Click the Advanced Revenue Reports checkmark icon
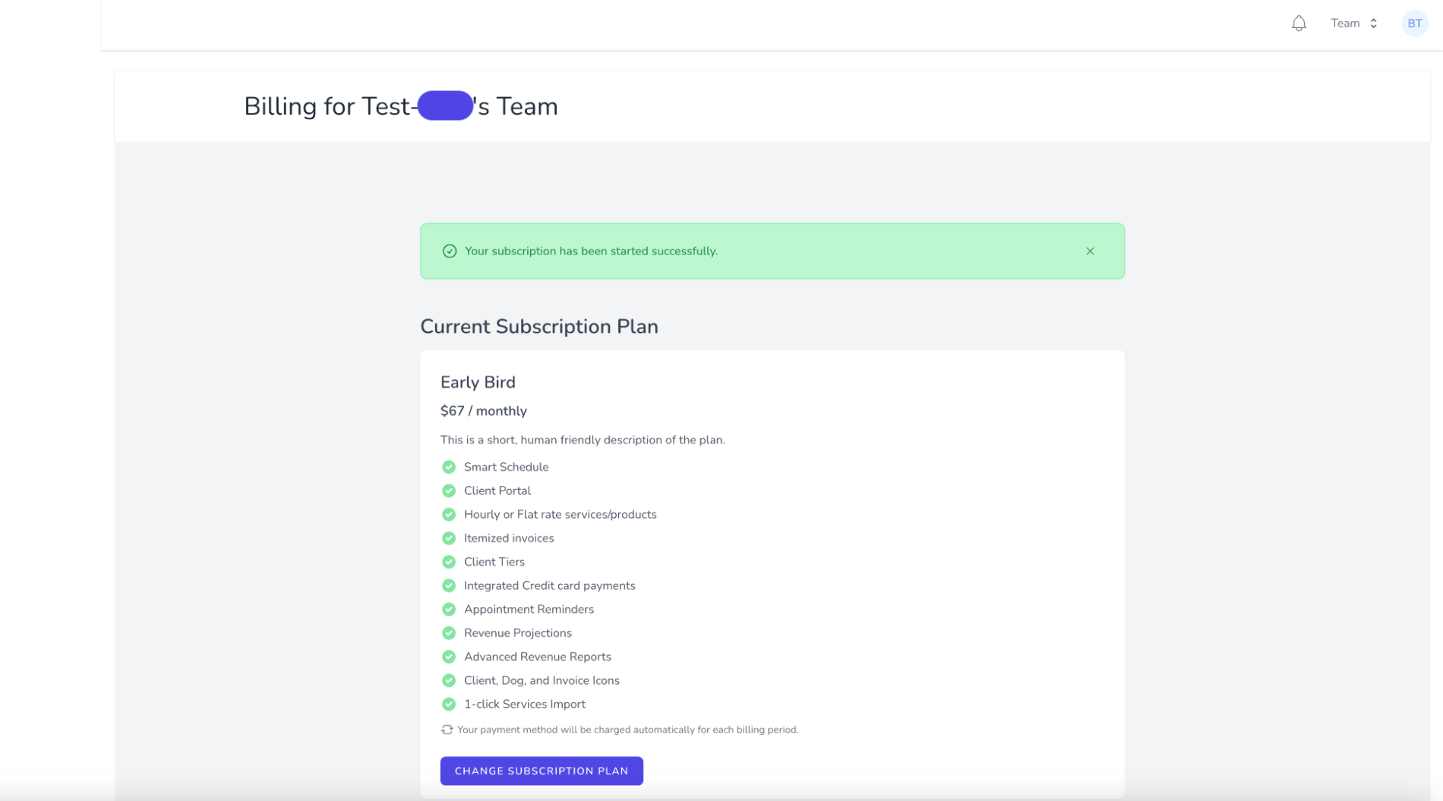This screenshot has height=801, width=1443. click(449, 657)
